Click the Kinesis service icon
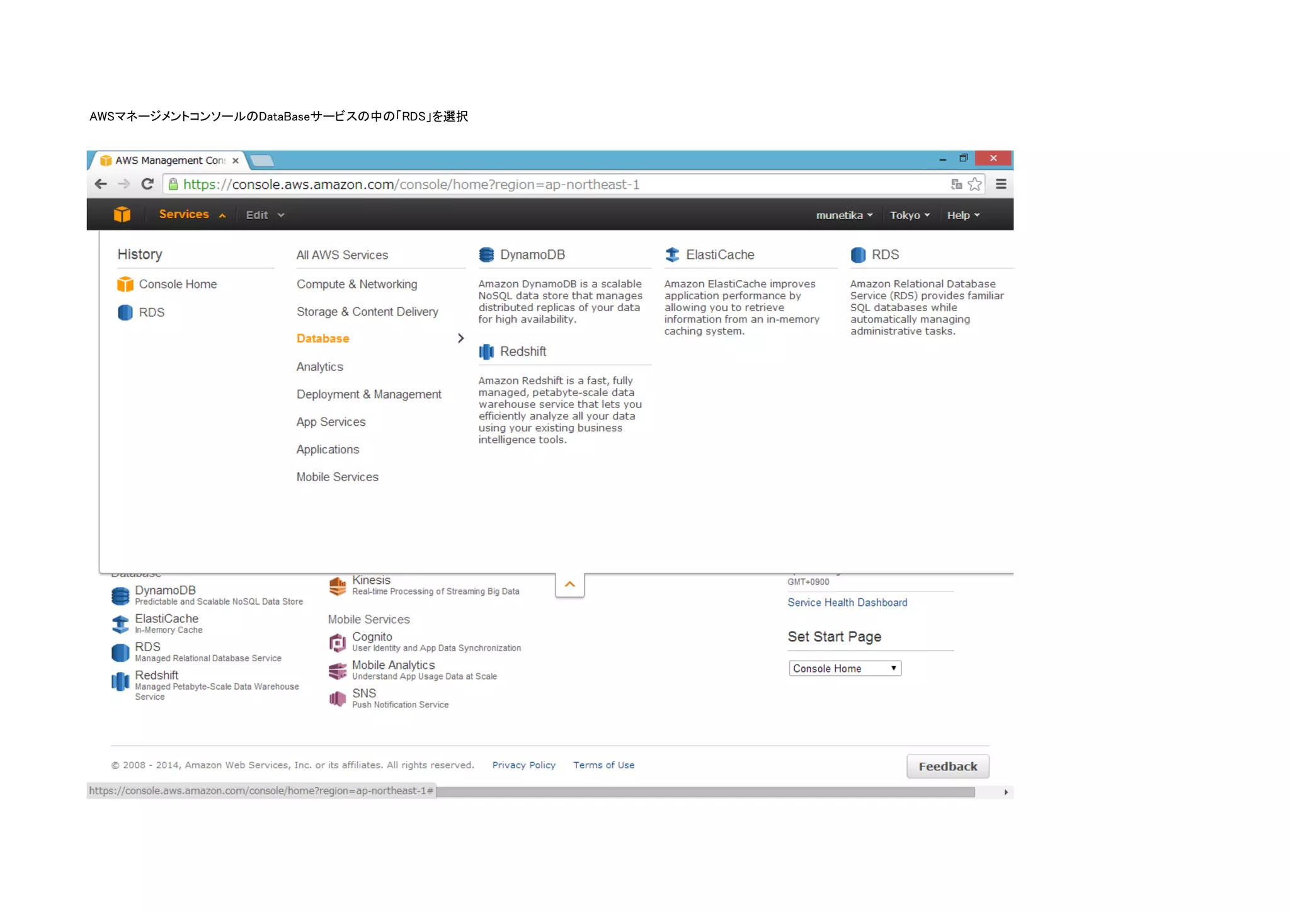The height and width of the screenshot is (912, 1290). [338, 586]
